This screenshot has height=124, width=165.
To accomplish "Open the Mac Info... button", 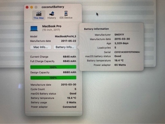I will click(x=41, y=47).
